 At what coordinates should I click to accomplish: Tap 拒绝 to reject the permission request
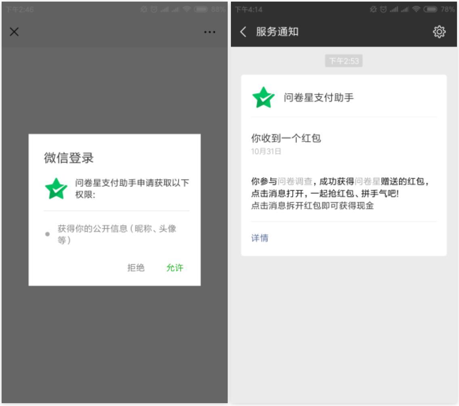136,268
